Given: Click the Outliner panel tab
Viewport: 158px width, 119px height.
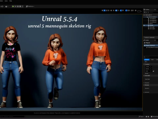Looking at the screenshot, I should point(147,10).
